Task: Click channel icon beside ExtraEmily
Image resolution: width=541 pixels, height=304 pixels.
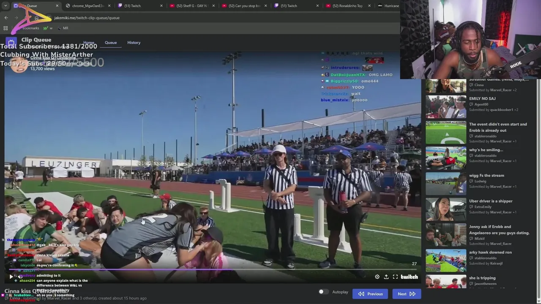Action: coord(471,207)
